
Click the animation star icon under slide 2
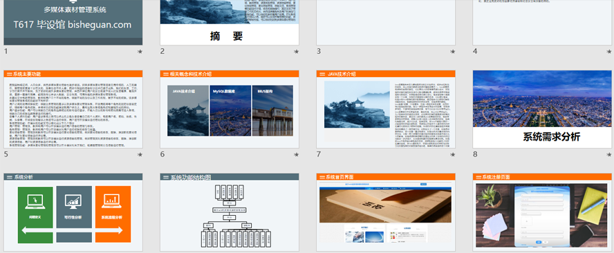(297, 52)
